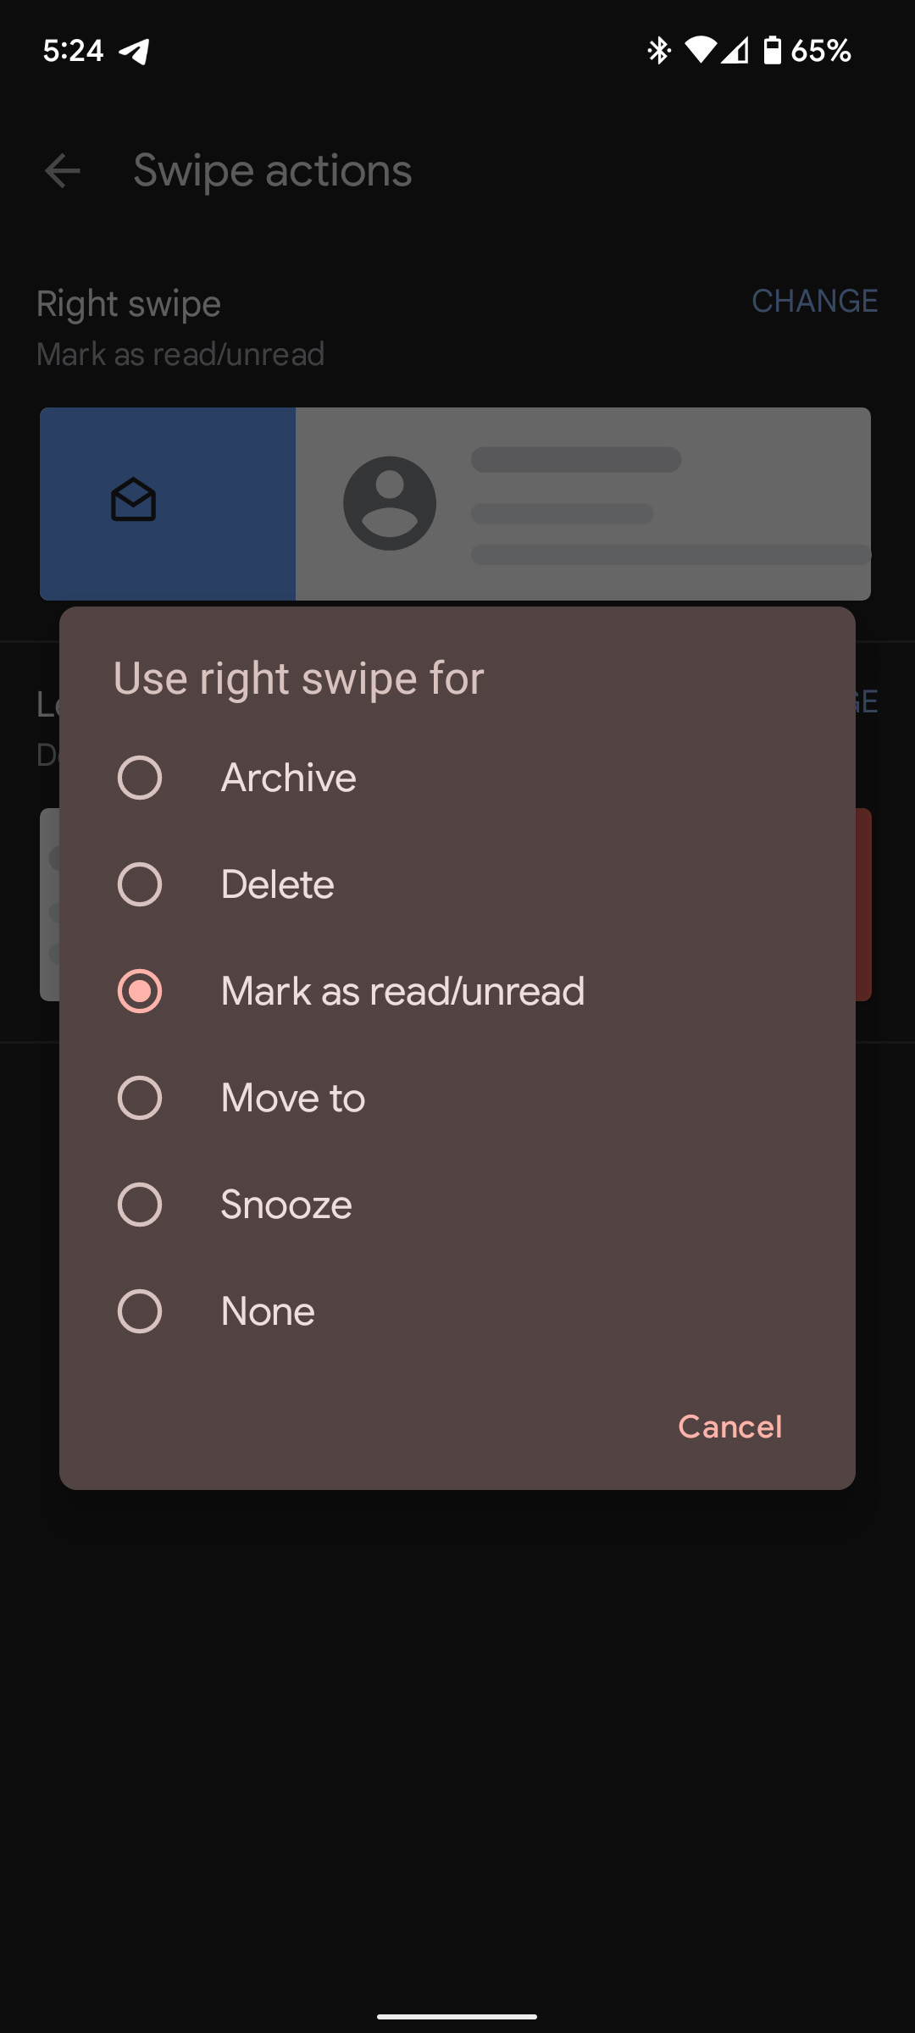Tap the sender avatar icon in the preview

(x=388, y=503)
